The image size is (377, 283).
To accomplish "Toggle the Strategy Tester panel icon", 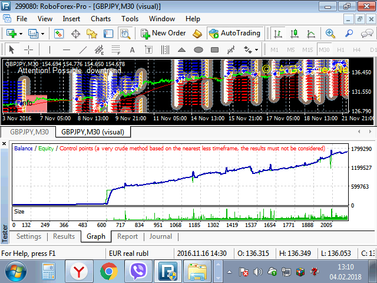I will (x=124, y=34).
